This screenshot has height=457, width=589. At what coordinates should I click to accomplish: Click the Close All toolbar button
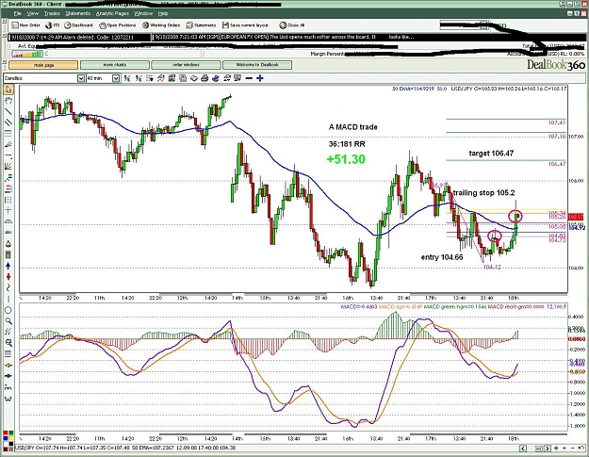292,25
